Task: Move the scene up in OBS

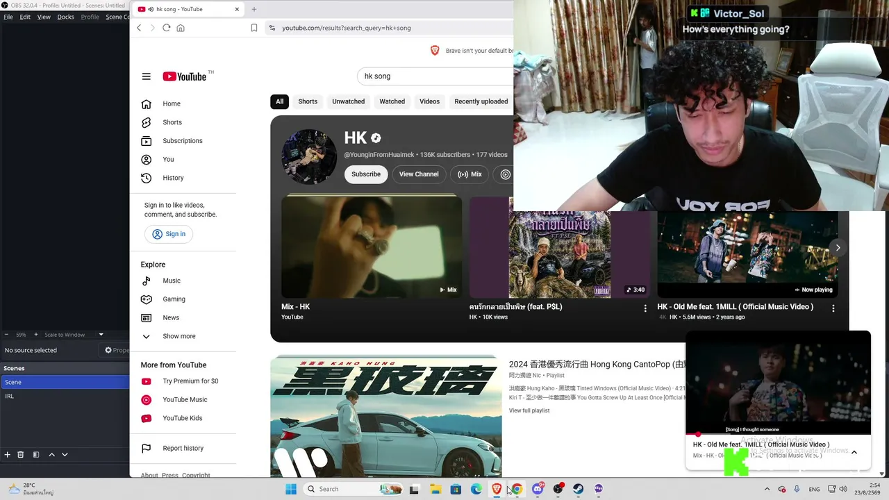Action: (51, 455)
